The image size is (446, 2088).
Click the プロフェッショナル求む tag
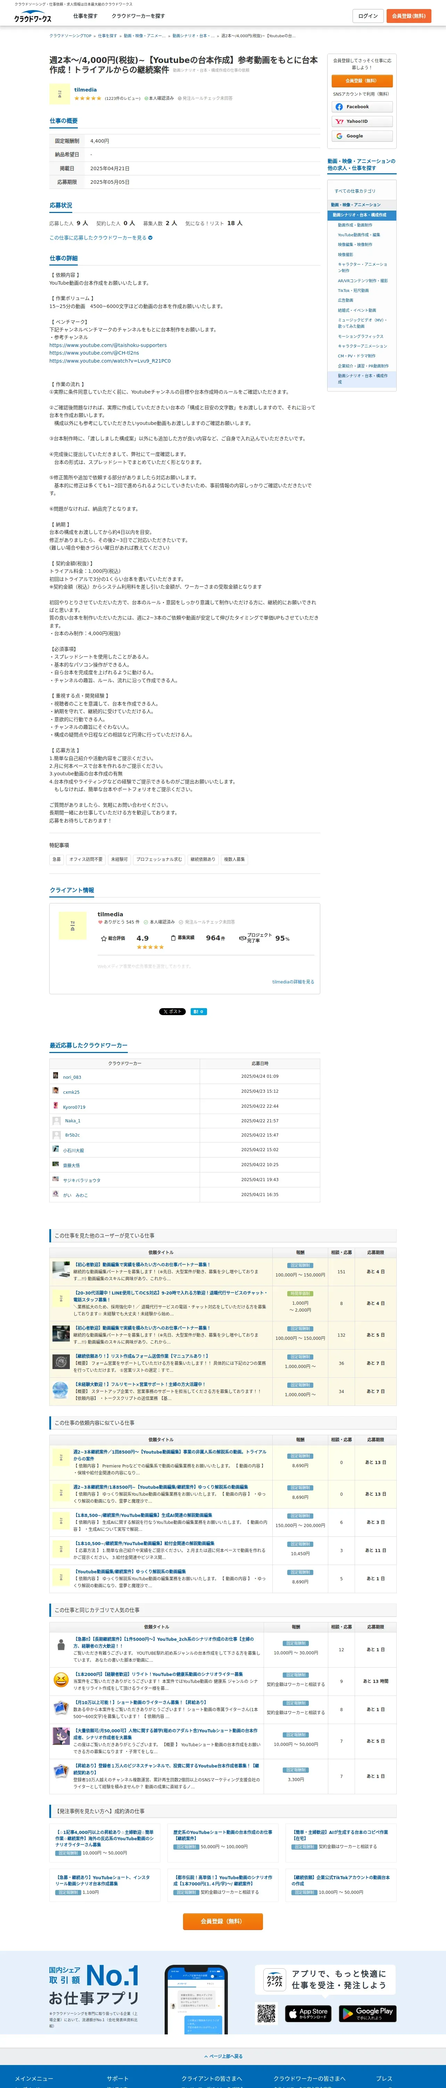pos(159,859)
